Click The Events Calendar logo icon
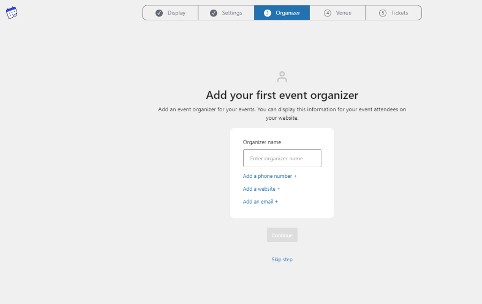The width and height of the screenshot is (482, 304). (11, 13)
